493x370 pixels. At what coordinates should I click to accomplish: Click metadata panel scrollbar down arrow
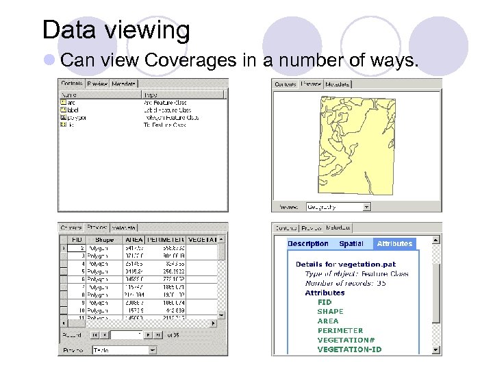[x=435, y=350]
